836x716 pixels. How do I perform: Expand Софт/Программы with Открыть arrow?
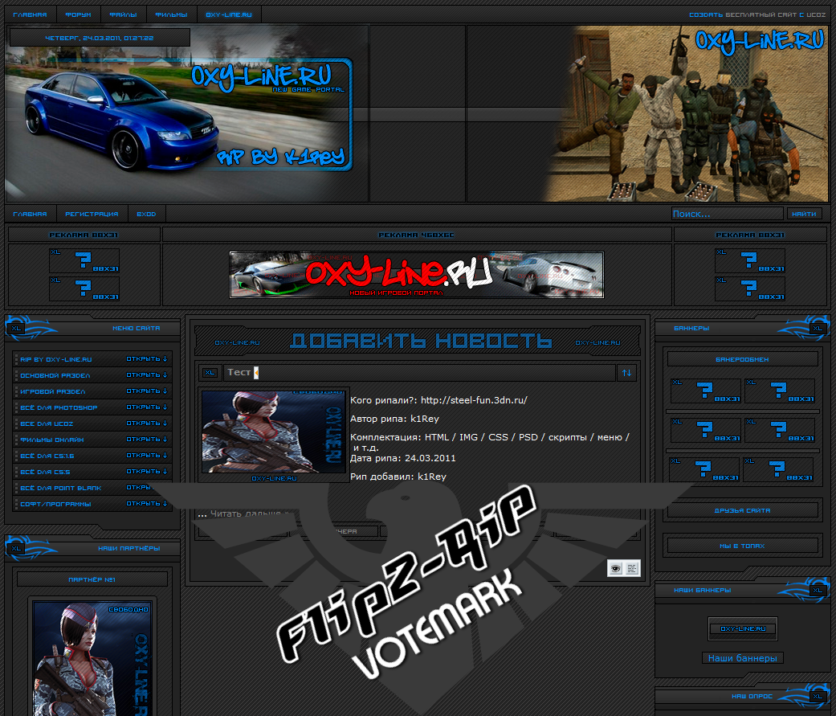147,504
